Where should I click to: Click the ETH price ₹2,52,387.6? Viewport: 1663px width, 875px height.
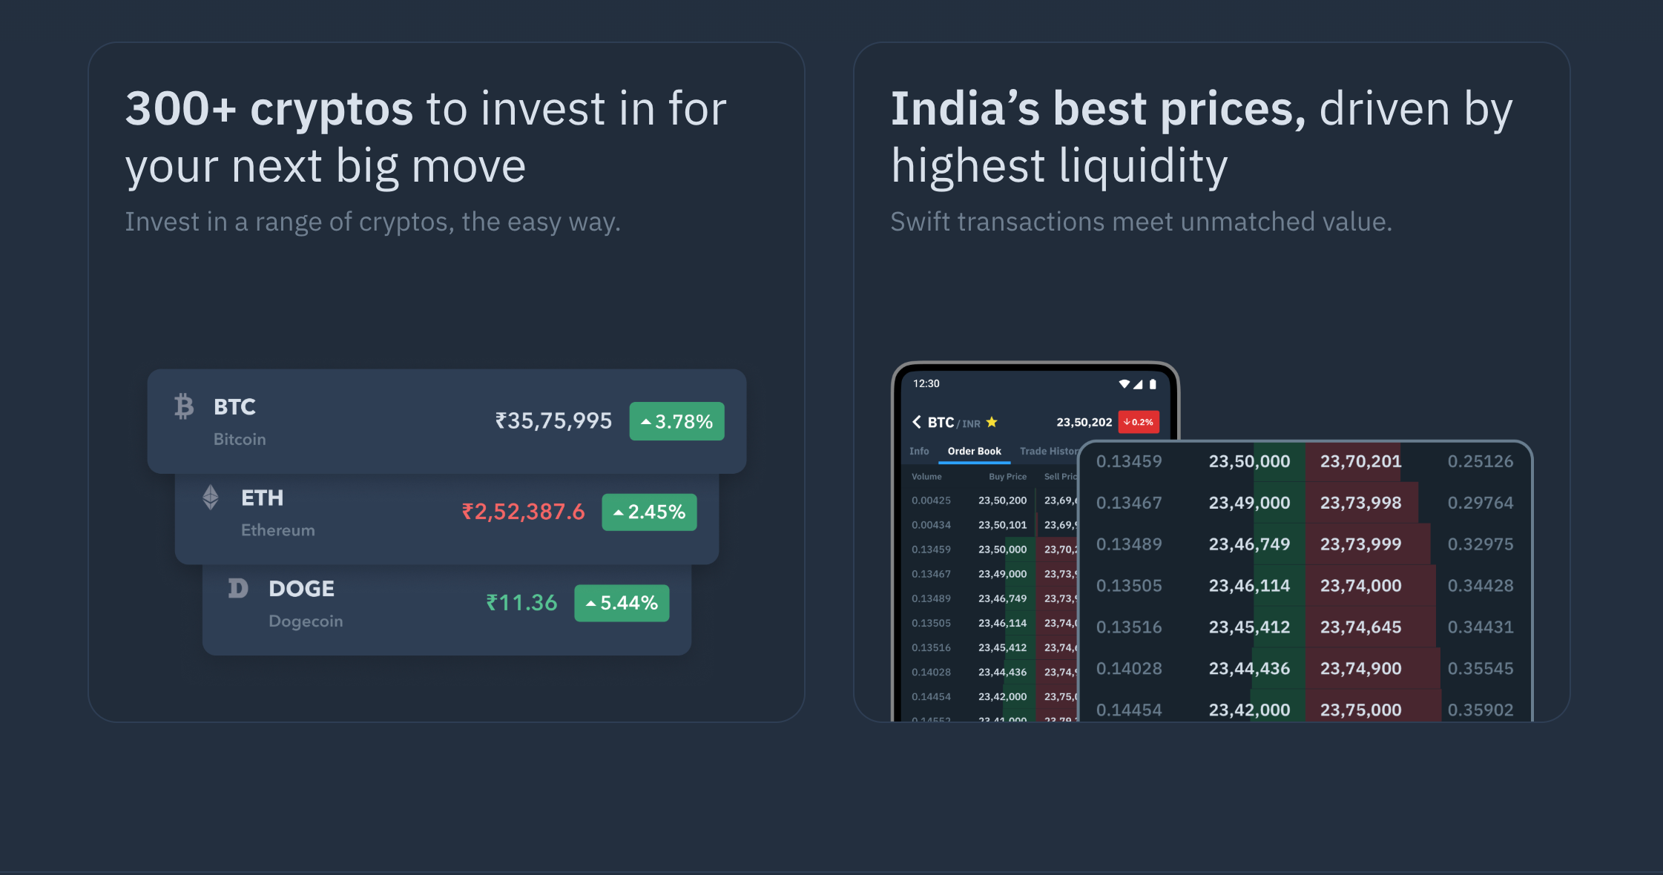click(523, 512)
